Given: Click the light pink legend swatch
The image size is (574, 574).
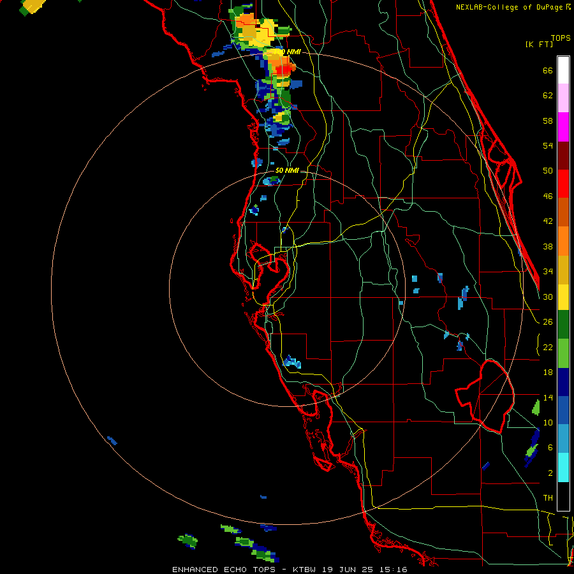Looking at the screenshot, I should tap(563, 98).
